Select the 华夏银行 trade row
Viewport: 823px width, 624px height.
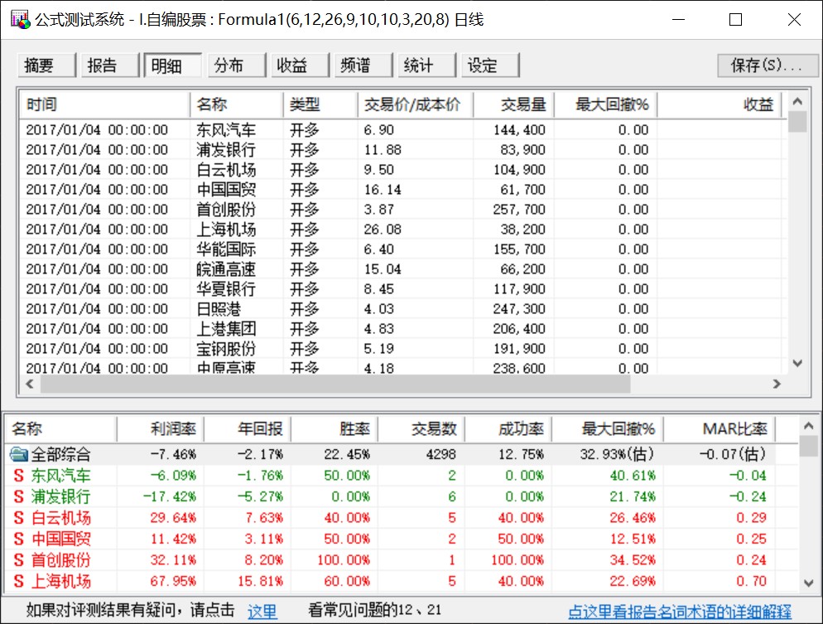pos(403,289)
